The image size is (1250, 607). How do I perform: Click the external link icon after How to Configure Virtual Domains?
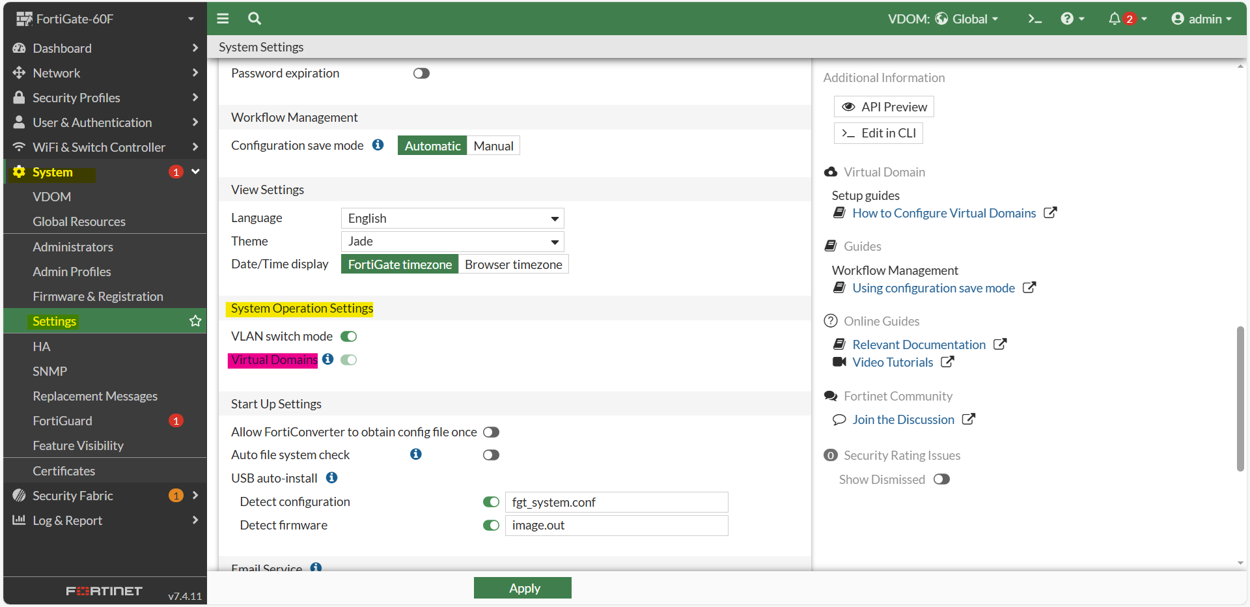[1050, 213]
